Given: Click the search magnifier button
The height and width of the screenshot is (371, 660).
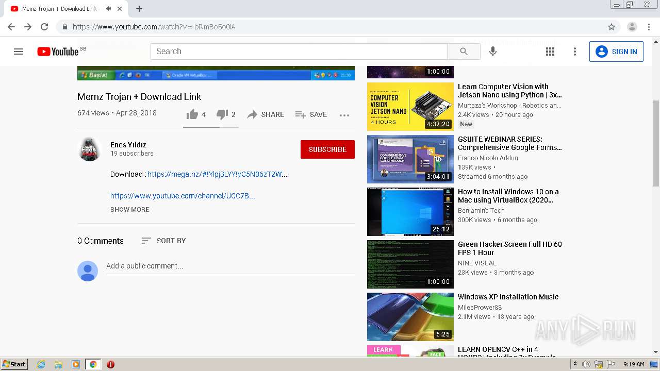Looking at the screenshot, I should coord(464,52).
